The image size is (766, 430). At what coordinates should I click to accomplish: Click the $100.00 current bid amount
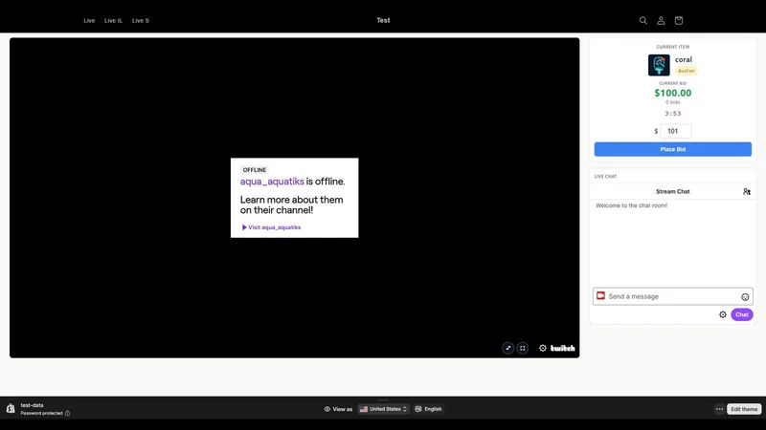(673, 93)
